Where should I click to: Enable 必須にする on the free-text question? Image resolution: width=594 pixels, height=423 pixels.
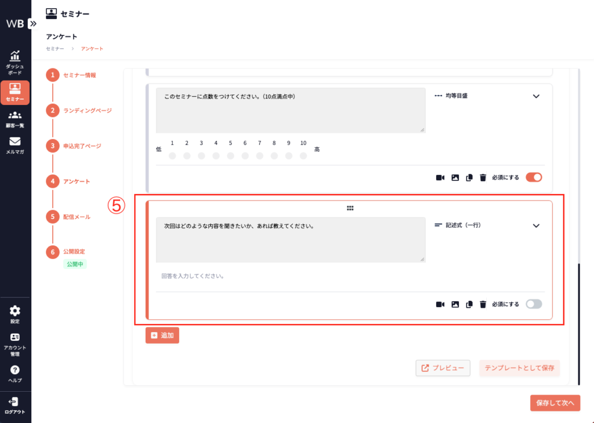(x=533, y=304)
